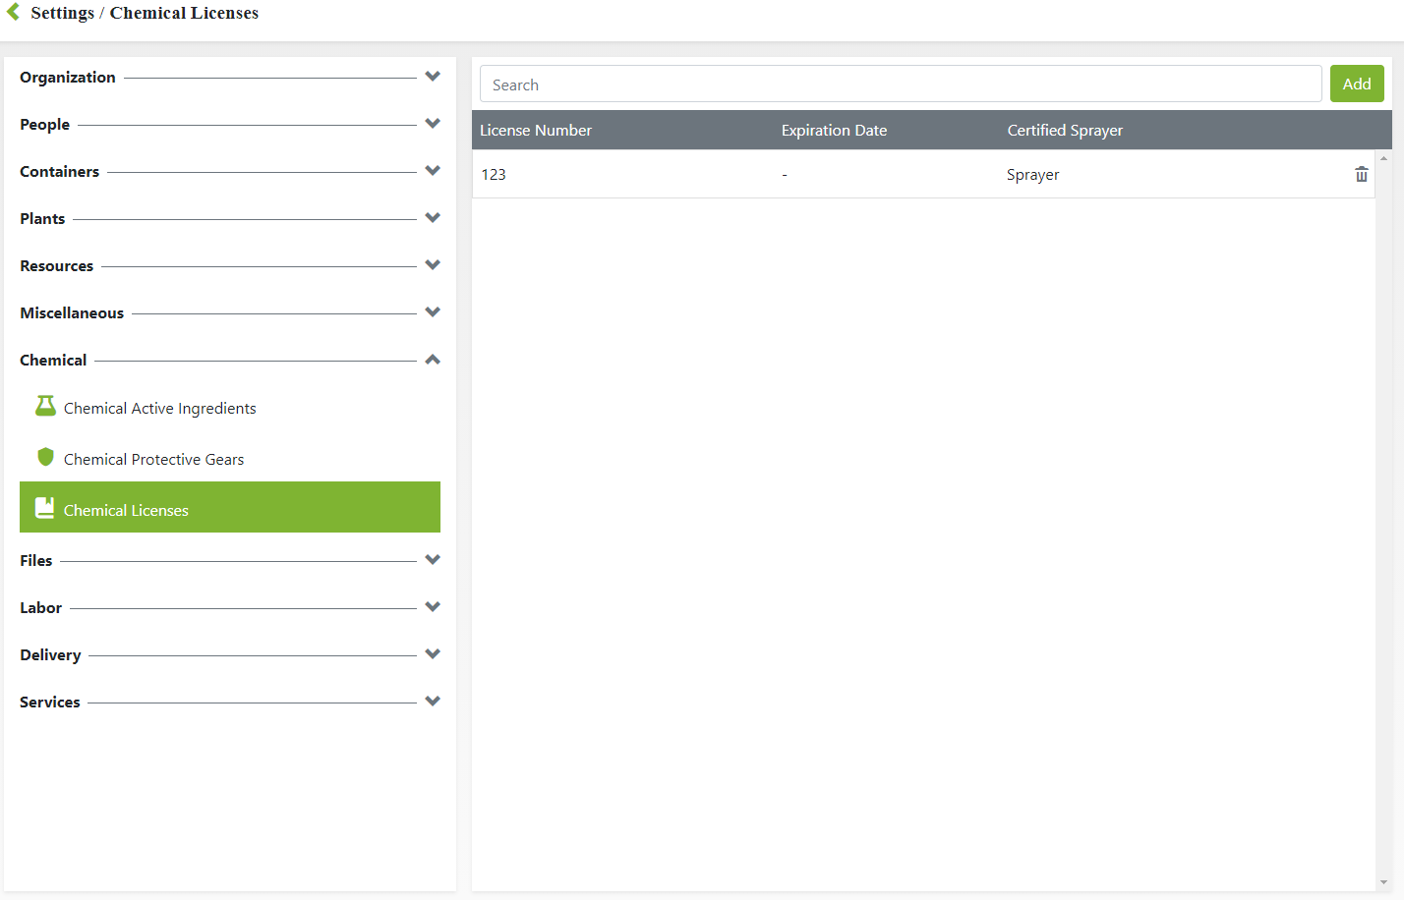Expand the Containers section
1404x900 pixels.
click(x=432, y=171)
